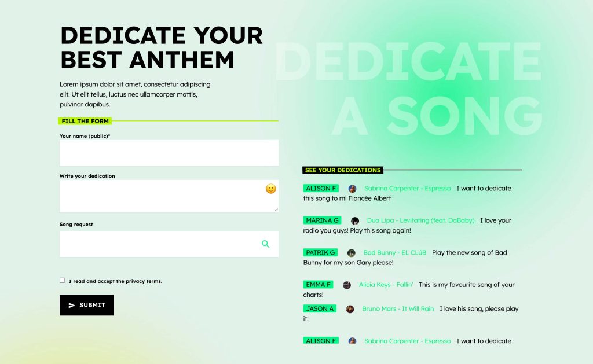Click the SEE YOUR DEDICATIONS section header
This screenshot has height=364, width=593.
[x=343, y=170]
